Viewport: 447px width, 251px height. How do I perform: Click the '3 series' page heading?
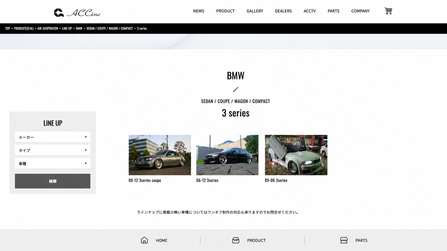point(236,113)
